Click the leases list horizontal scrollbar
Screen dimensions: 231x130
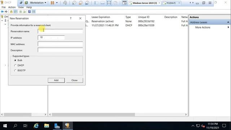(x=93, y=114)
